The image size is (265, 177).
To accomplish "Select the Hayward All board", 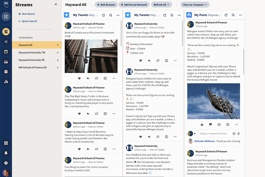I will pos(37,45).
